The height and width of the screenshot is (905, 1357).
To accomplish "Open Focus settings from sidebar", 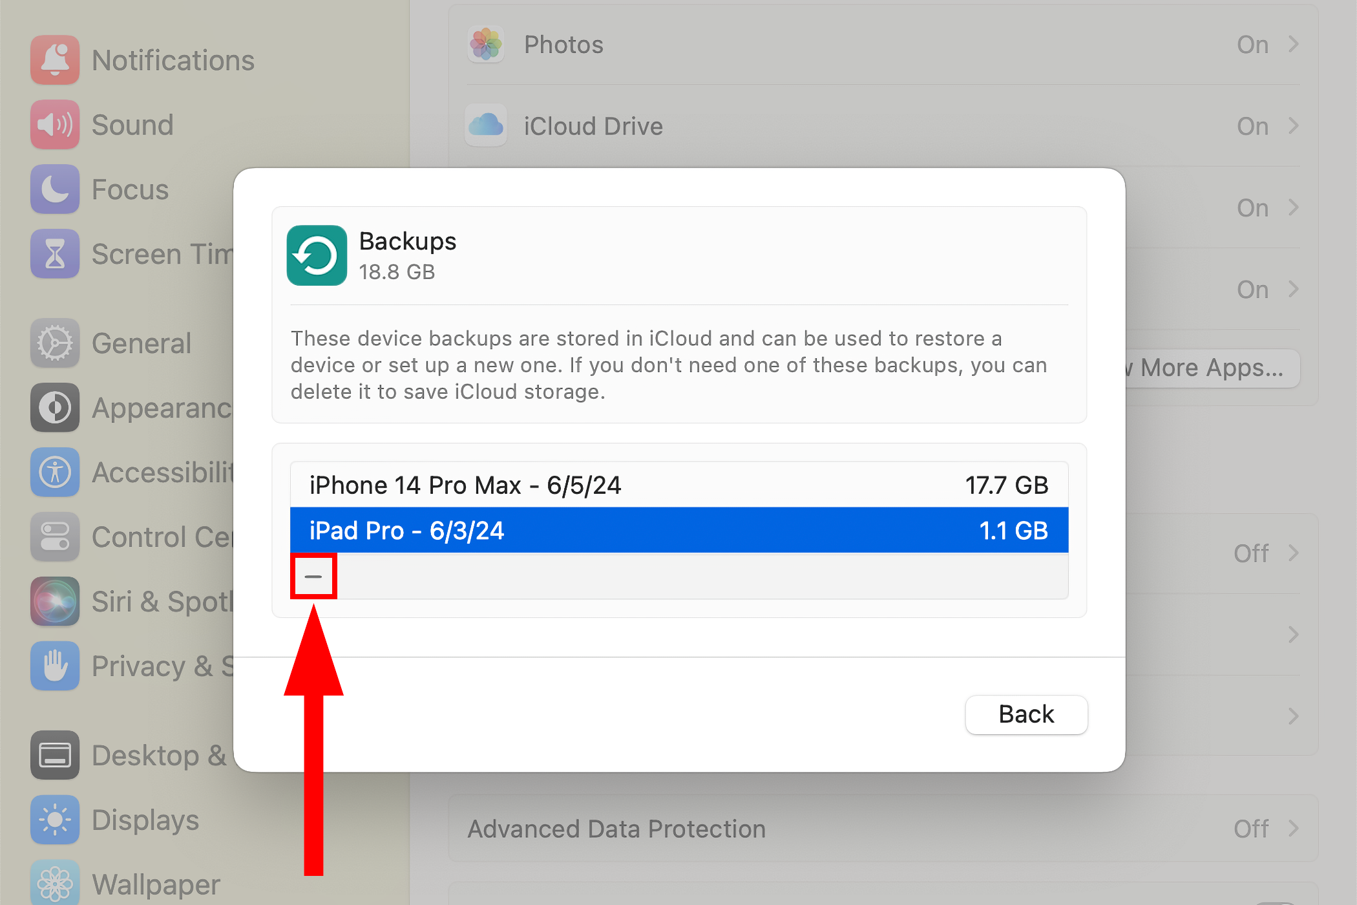I will (55, 189).
